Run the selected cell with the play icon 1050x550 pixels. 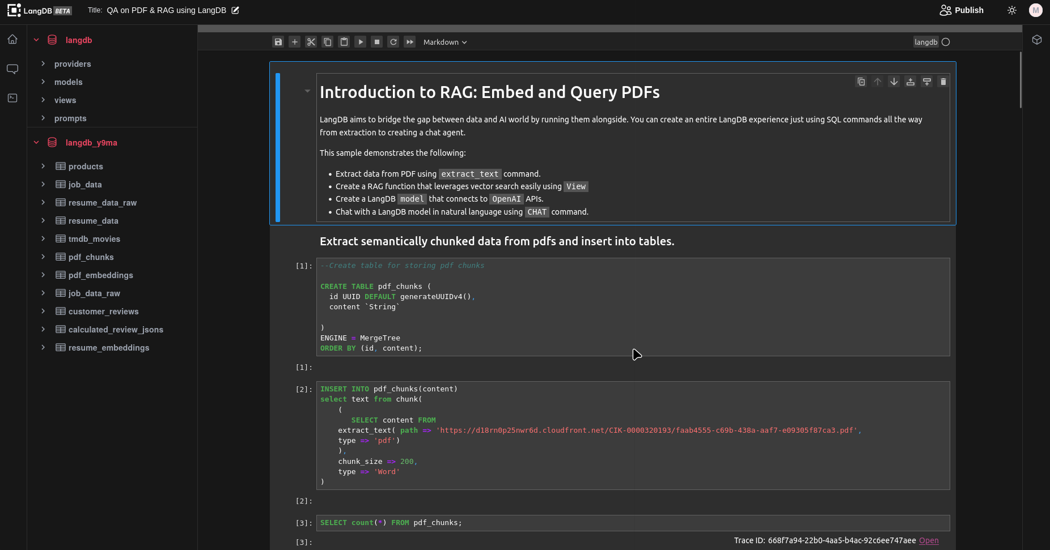click(360, 42)
